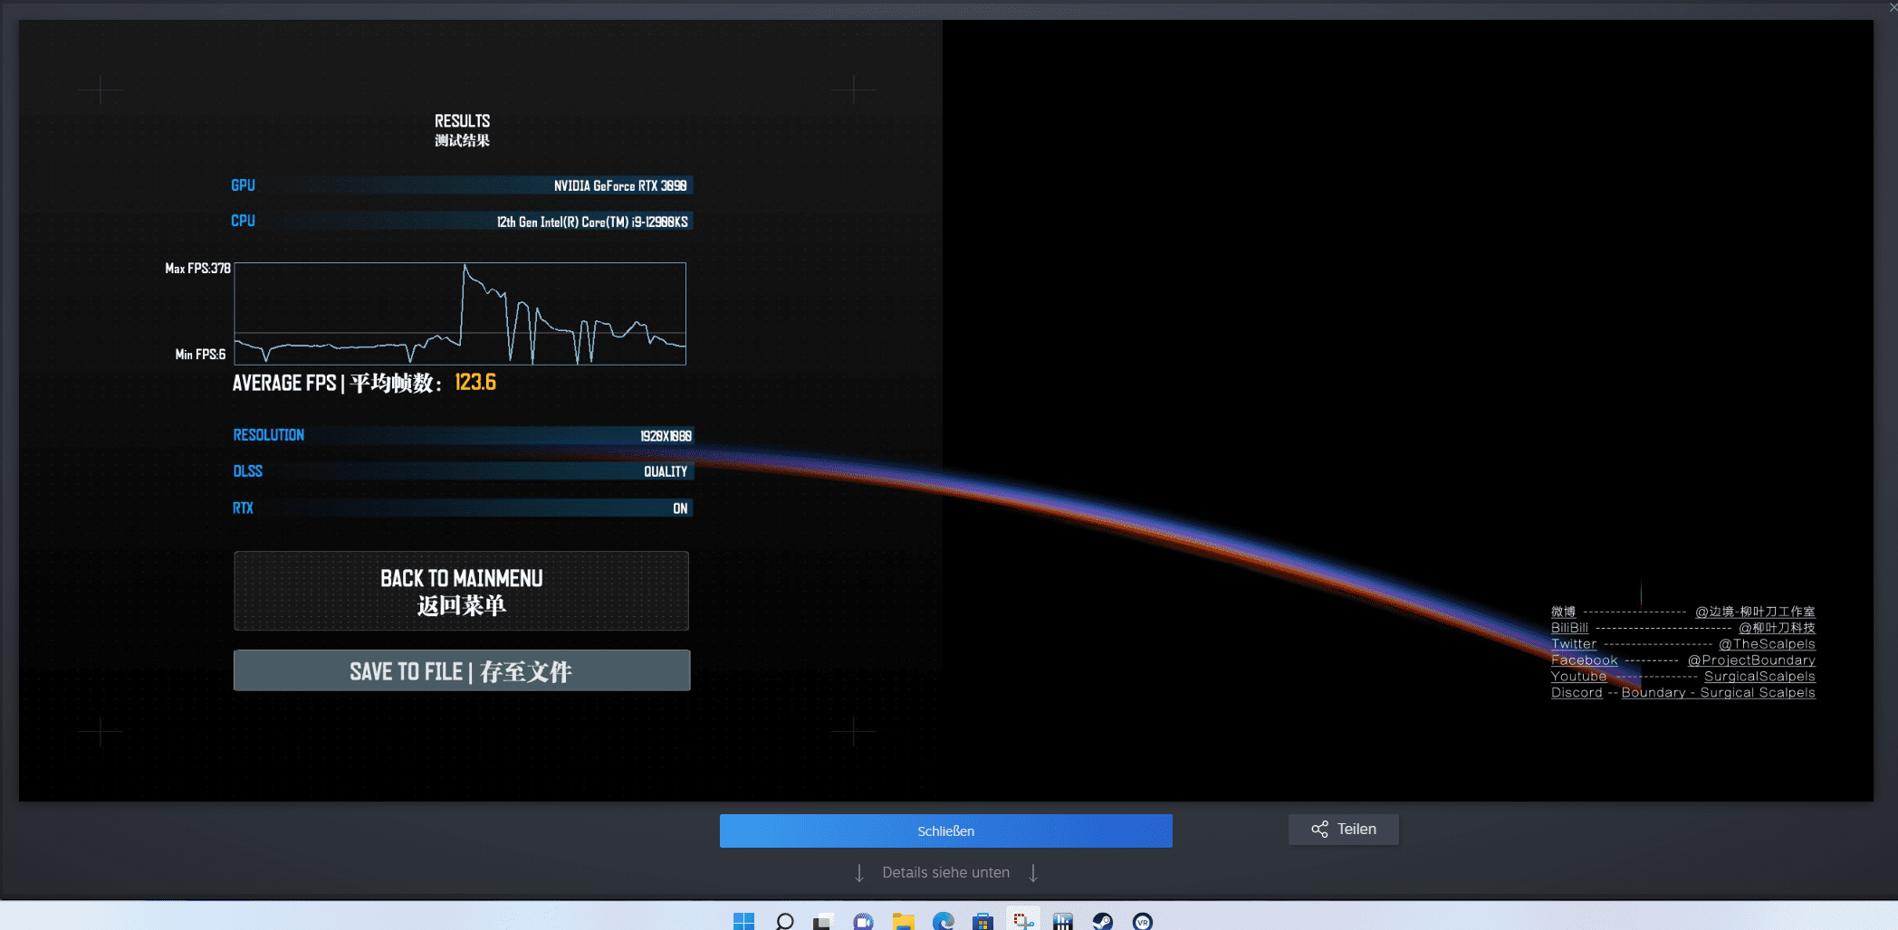Screen dimensions: 1898x930
Task: Open the @ProjectBoundary Facebook handle
Action: (1751, 660)
